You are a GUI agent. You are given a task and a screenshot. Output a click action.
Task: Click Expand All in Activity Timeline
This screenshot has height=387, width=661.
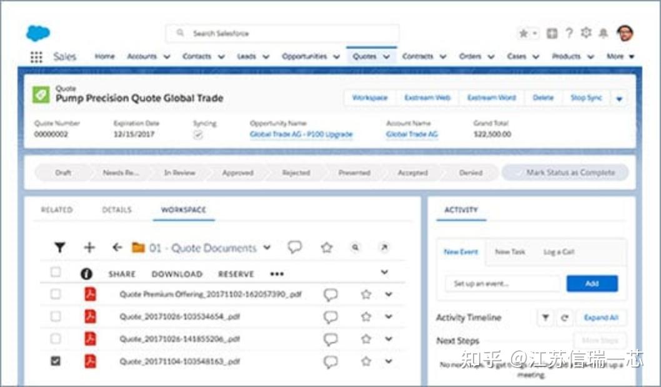(x=601, y=318)
